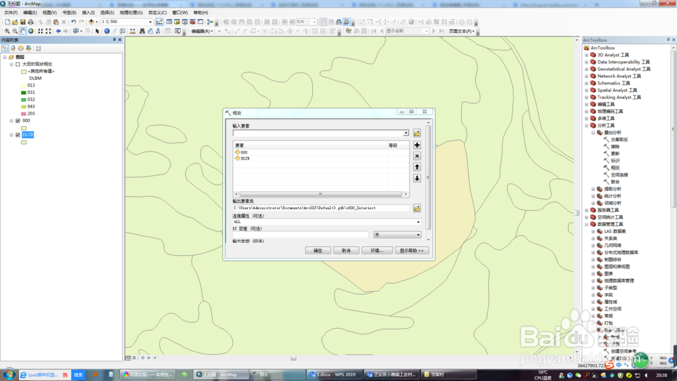Open the XY tolerance units dropdown
This screenshot has width=677, height=381.
(418, 235)
